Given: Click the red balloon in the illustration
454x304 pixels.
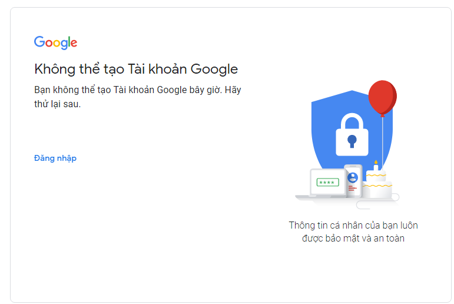Looking at the screenshot, I should coord(382,96).
